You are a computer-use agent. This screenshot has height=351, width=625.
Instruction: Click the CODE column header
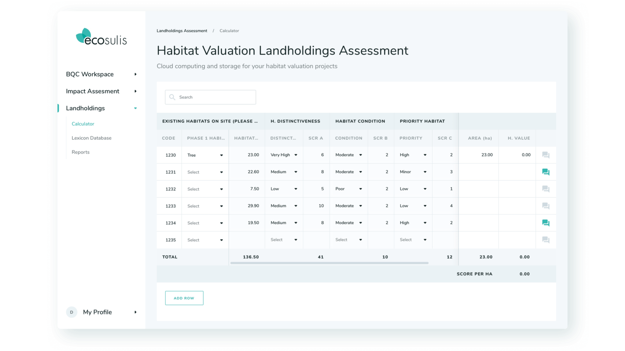pyautogui.click(x=168, y=138)
